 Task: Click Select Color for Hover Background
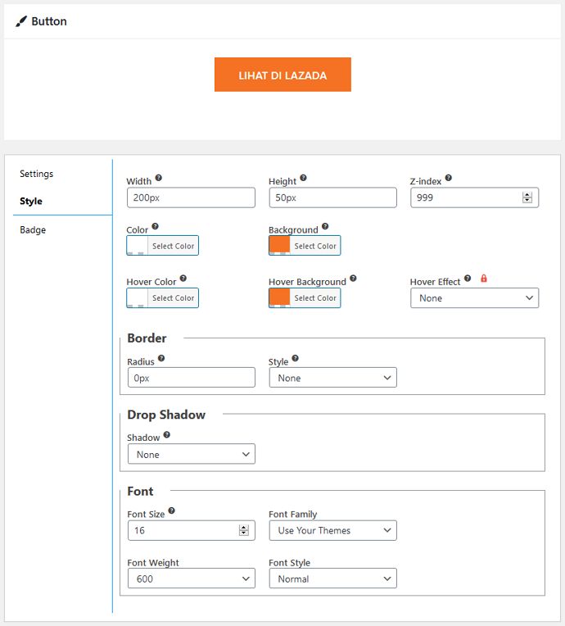click(x=315, y=297)
